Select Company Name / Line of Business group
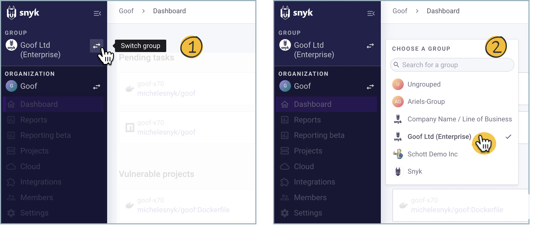This screenshot has width=536, height=226. pyautogui.click(x=459, y=119)
